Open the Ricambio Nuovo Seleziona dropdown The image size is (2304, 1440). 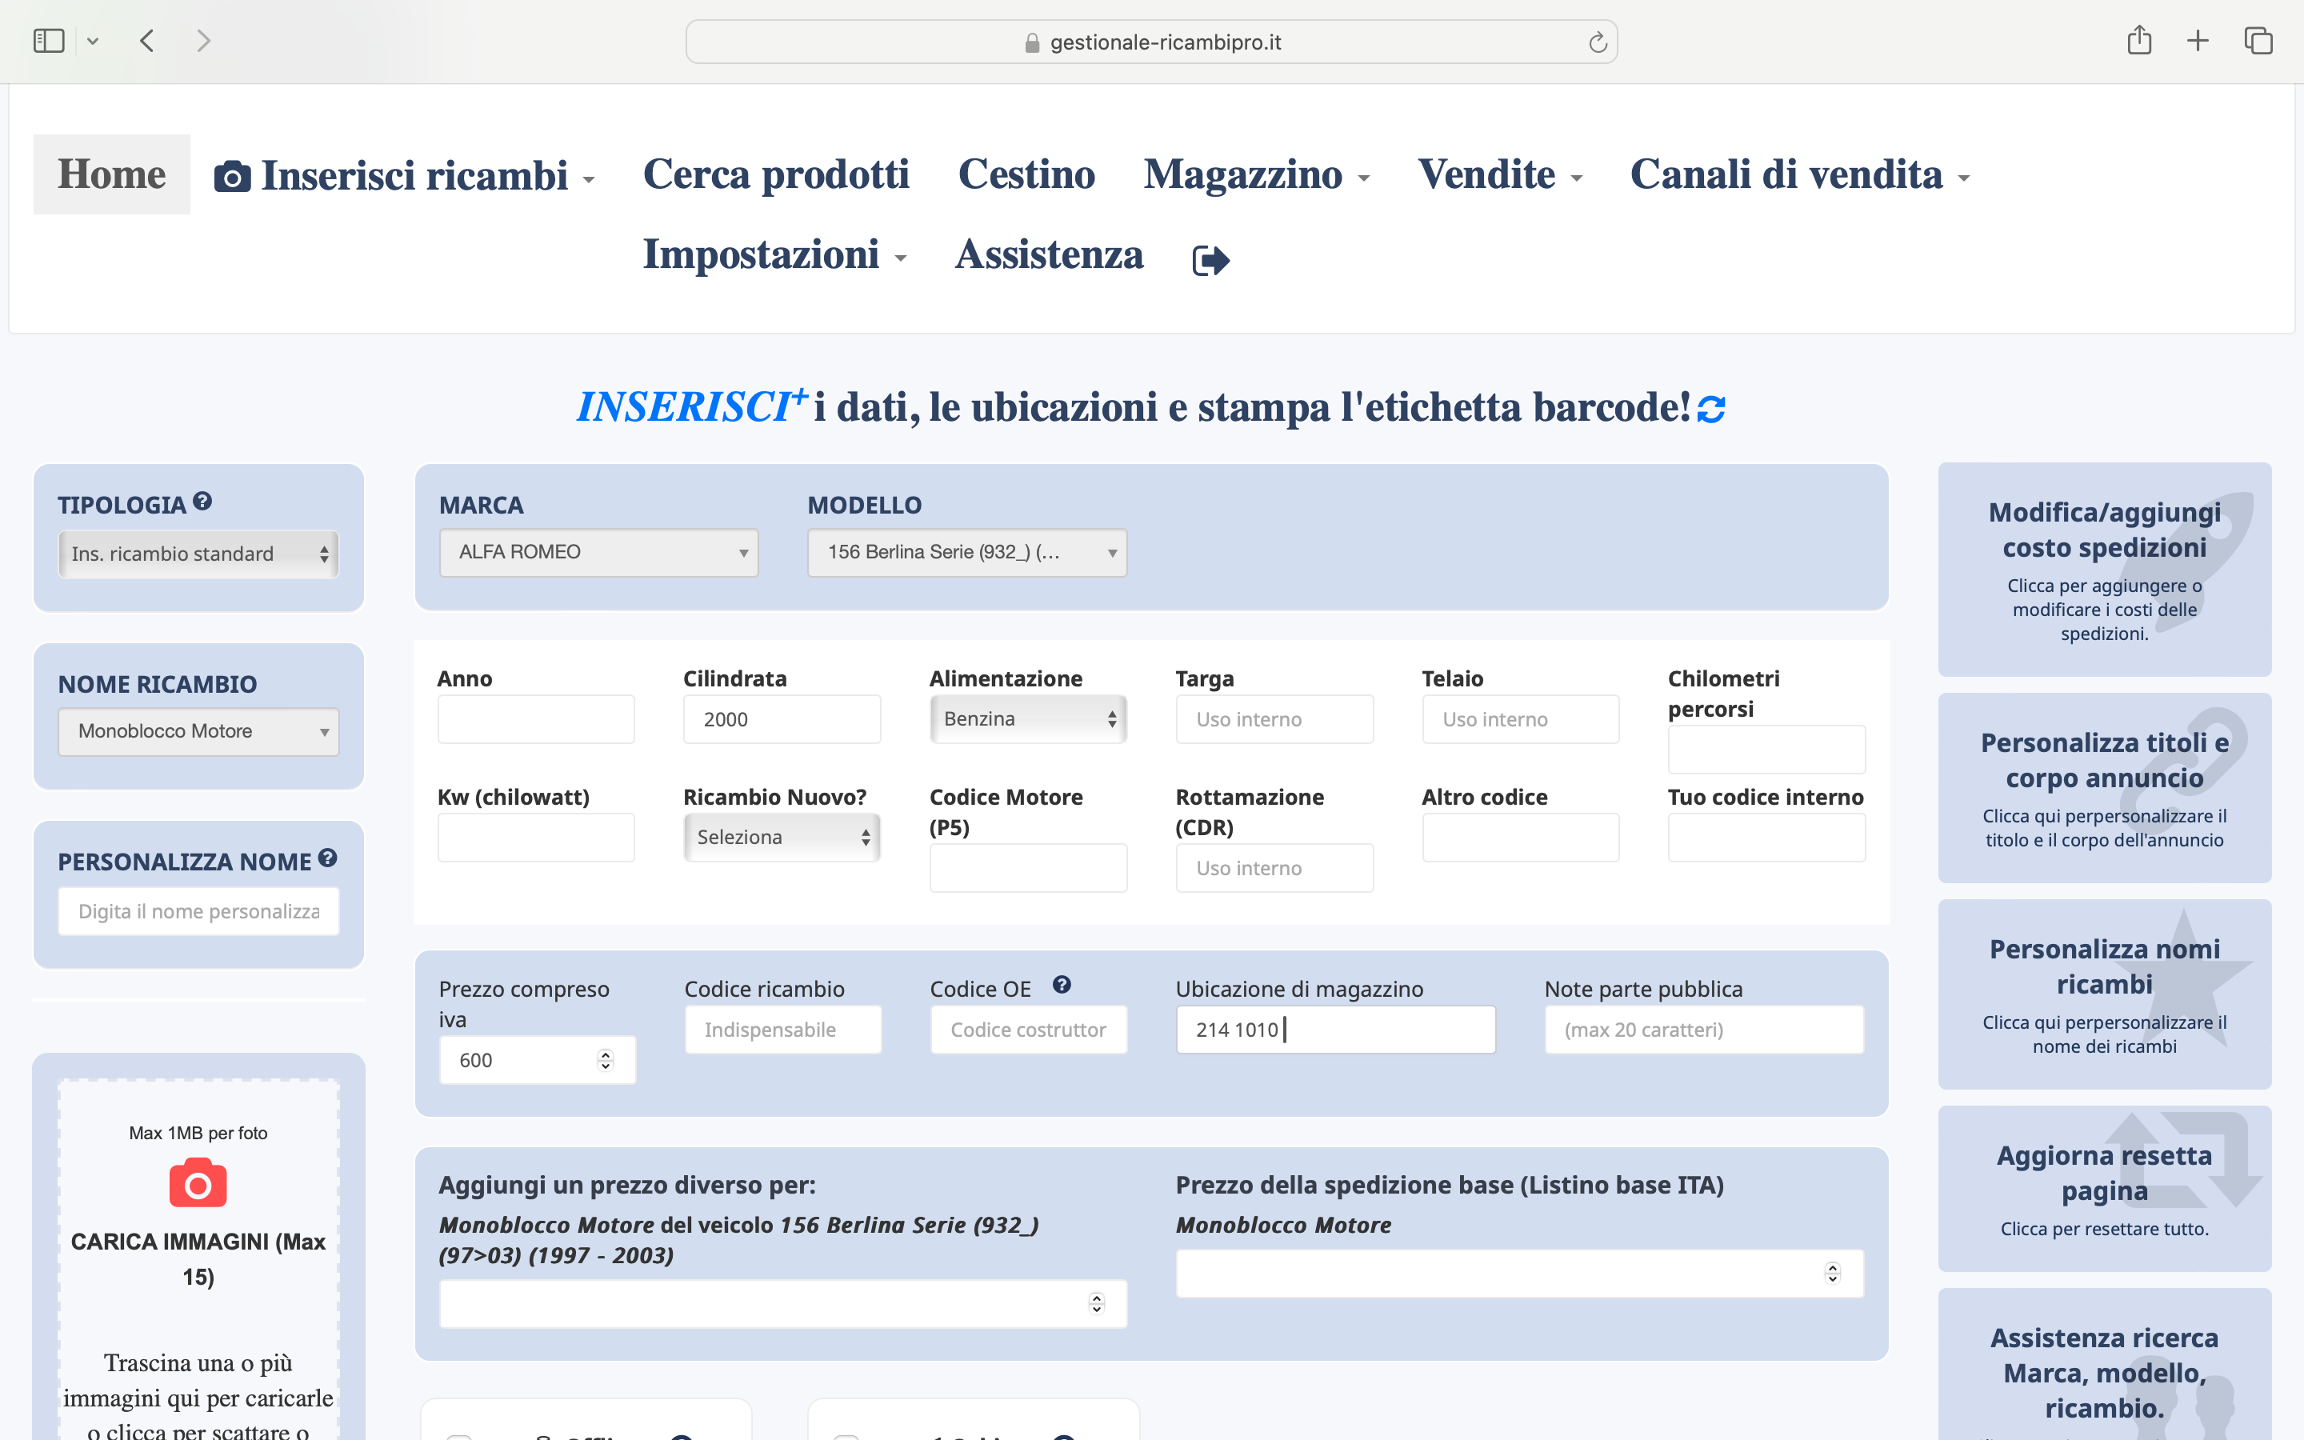coord(782,837)
